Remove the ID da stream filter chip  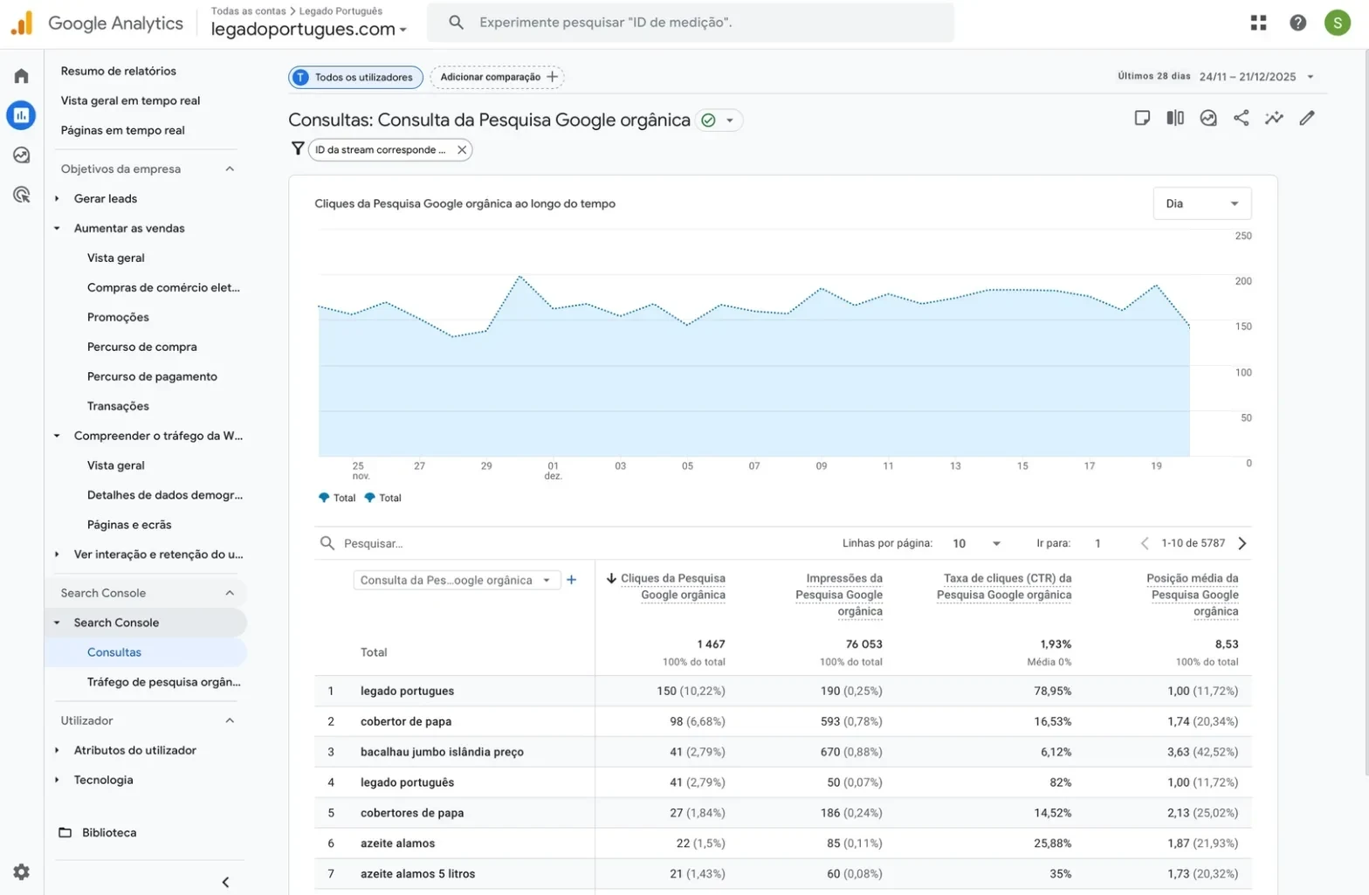pos(462,150)
